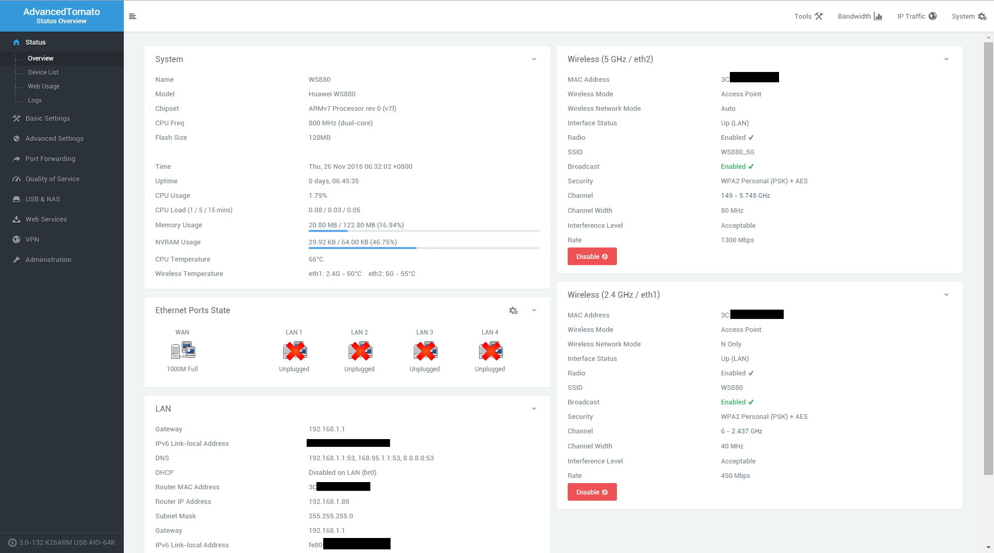Click the Port Forwarding arrow icon
This screenshot has width=994, height=553.
click(x=16, y=159)
